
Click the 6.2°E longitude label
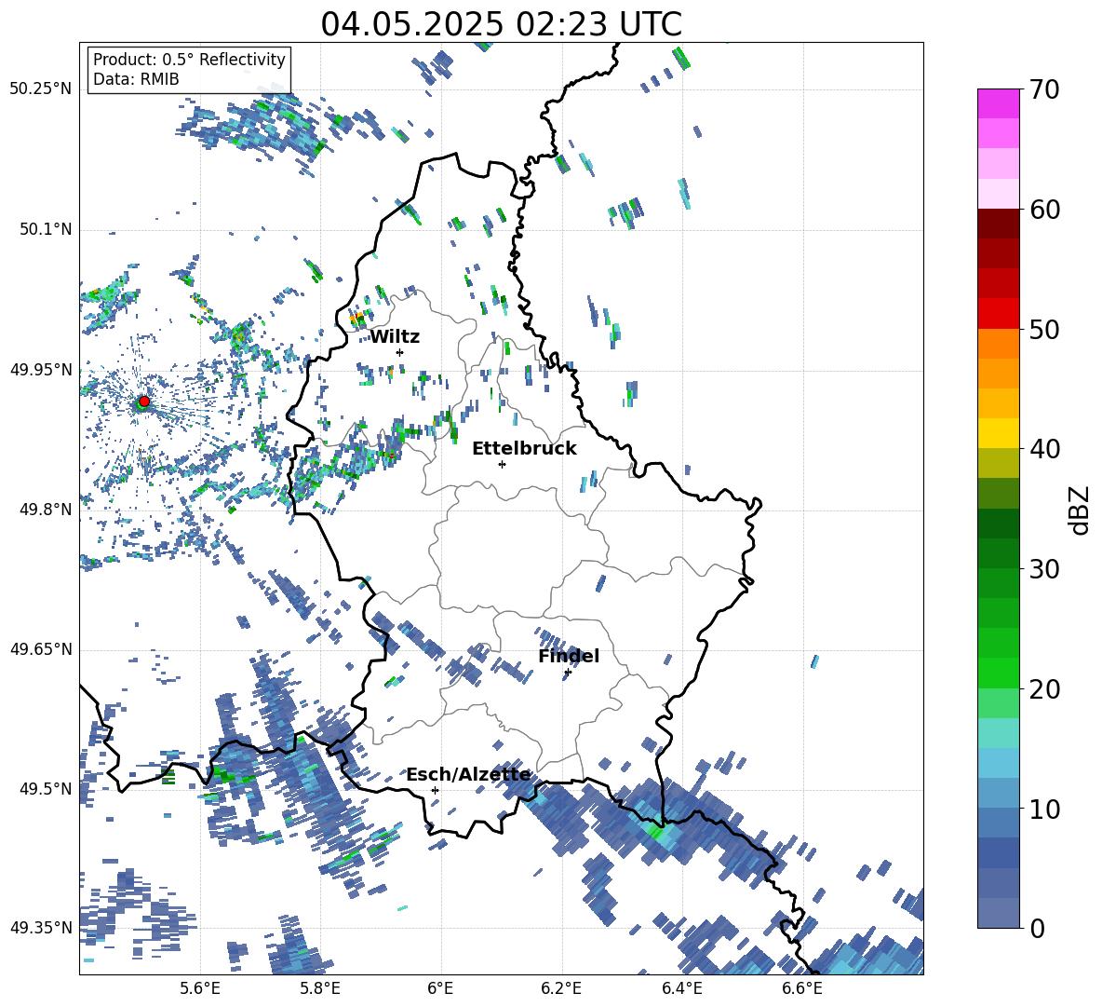click(x=561, y=988)
